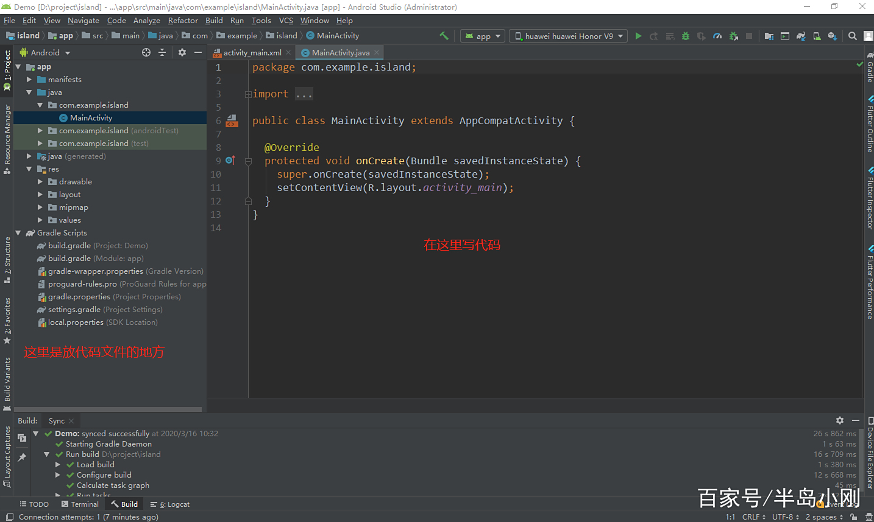This screenshot has width=874, height=522.
Task: Click the tool windows toggle icon in status bar
Action: pos(9,517)
